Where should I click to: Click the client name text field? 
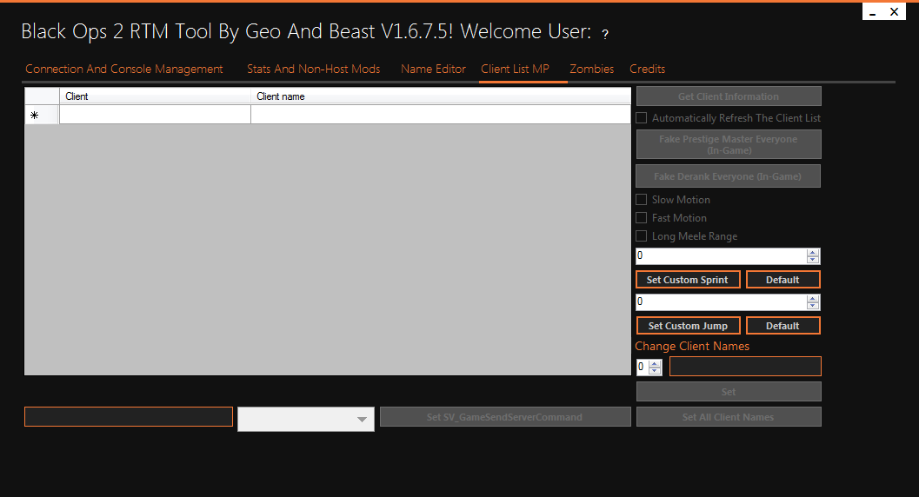click(x=745, y=367)
